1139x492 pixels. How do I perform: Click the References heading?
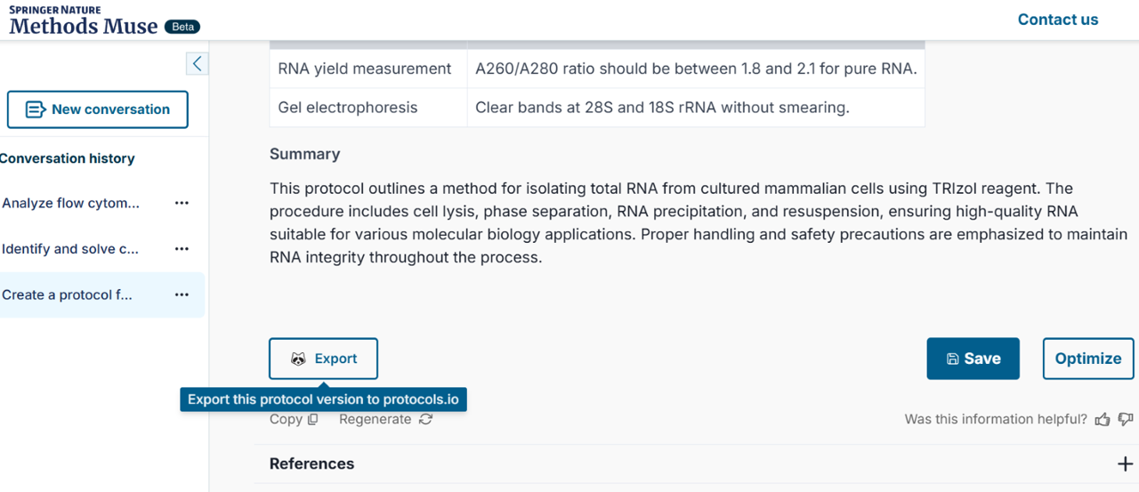311,464
